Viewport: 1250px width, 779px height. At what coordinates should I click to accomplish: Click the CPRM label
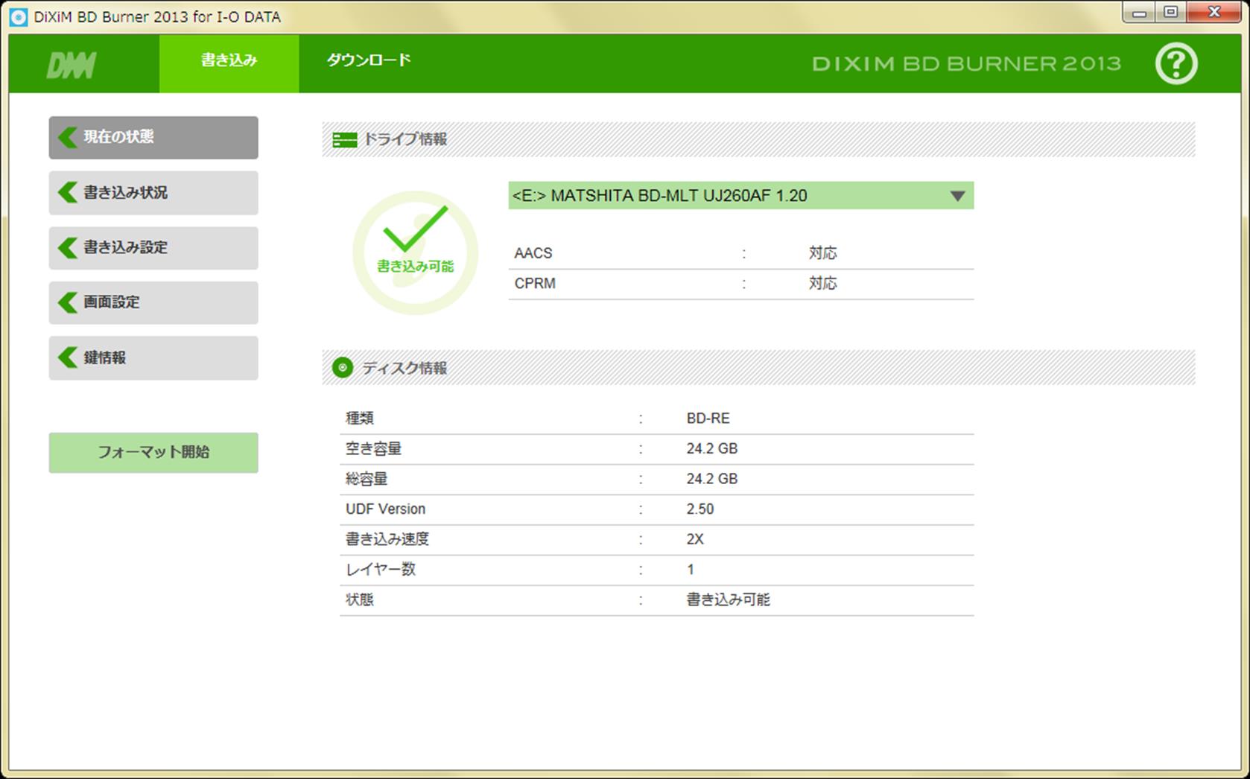[x=535, y=284]
